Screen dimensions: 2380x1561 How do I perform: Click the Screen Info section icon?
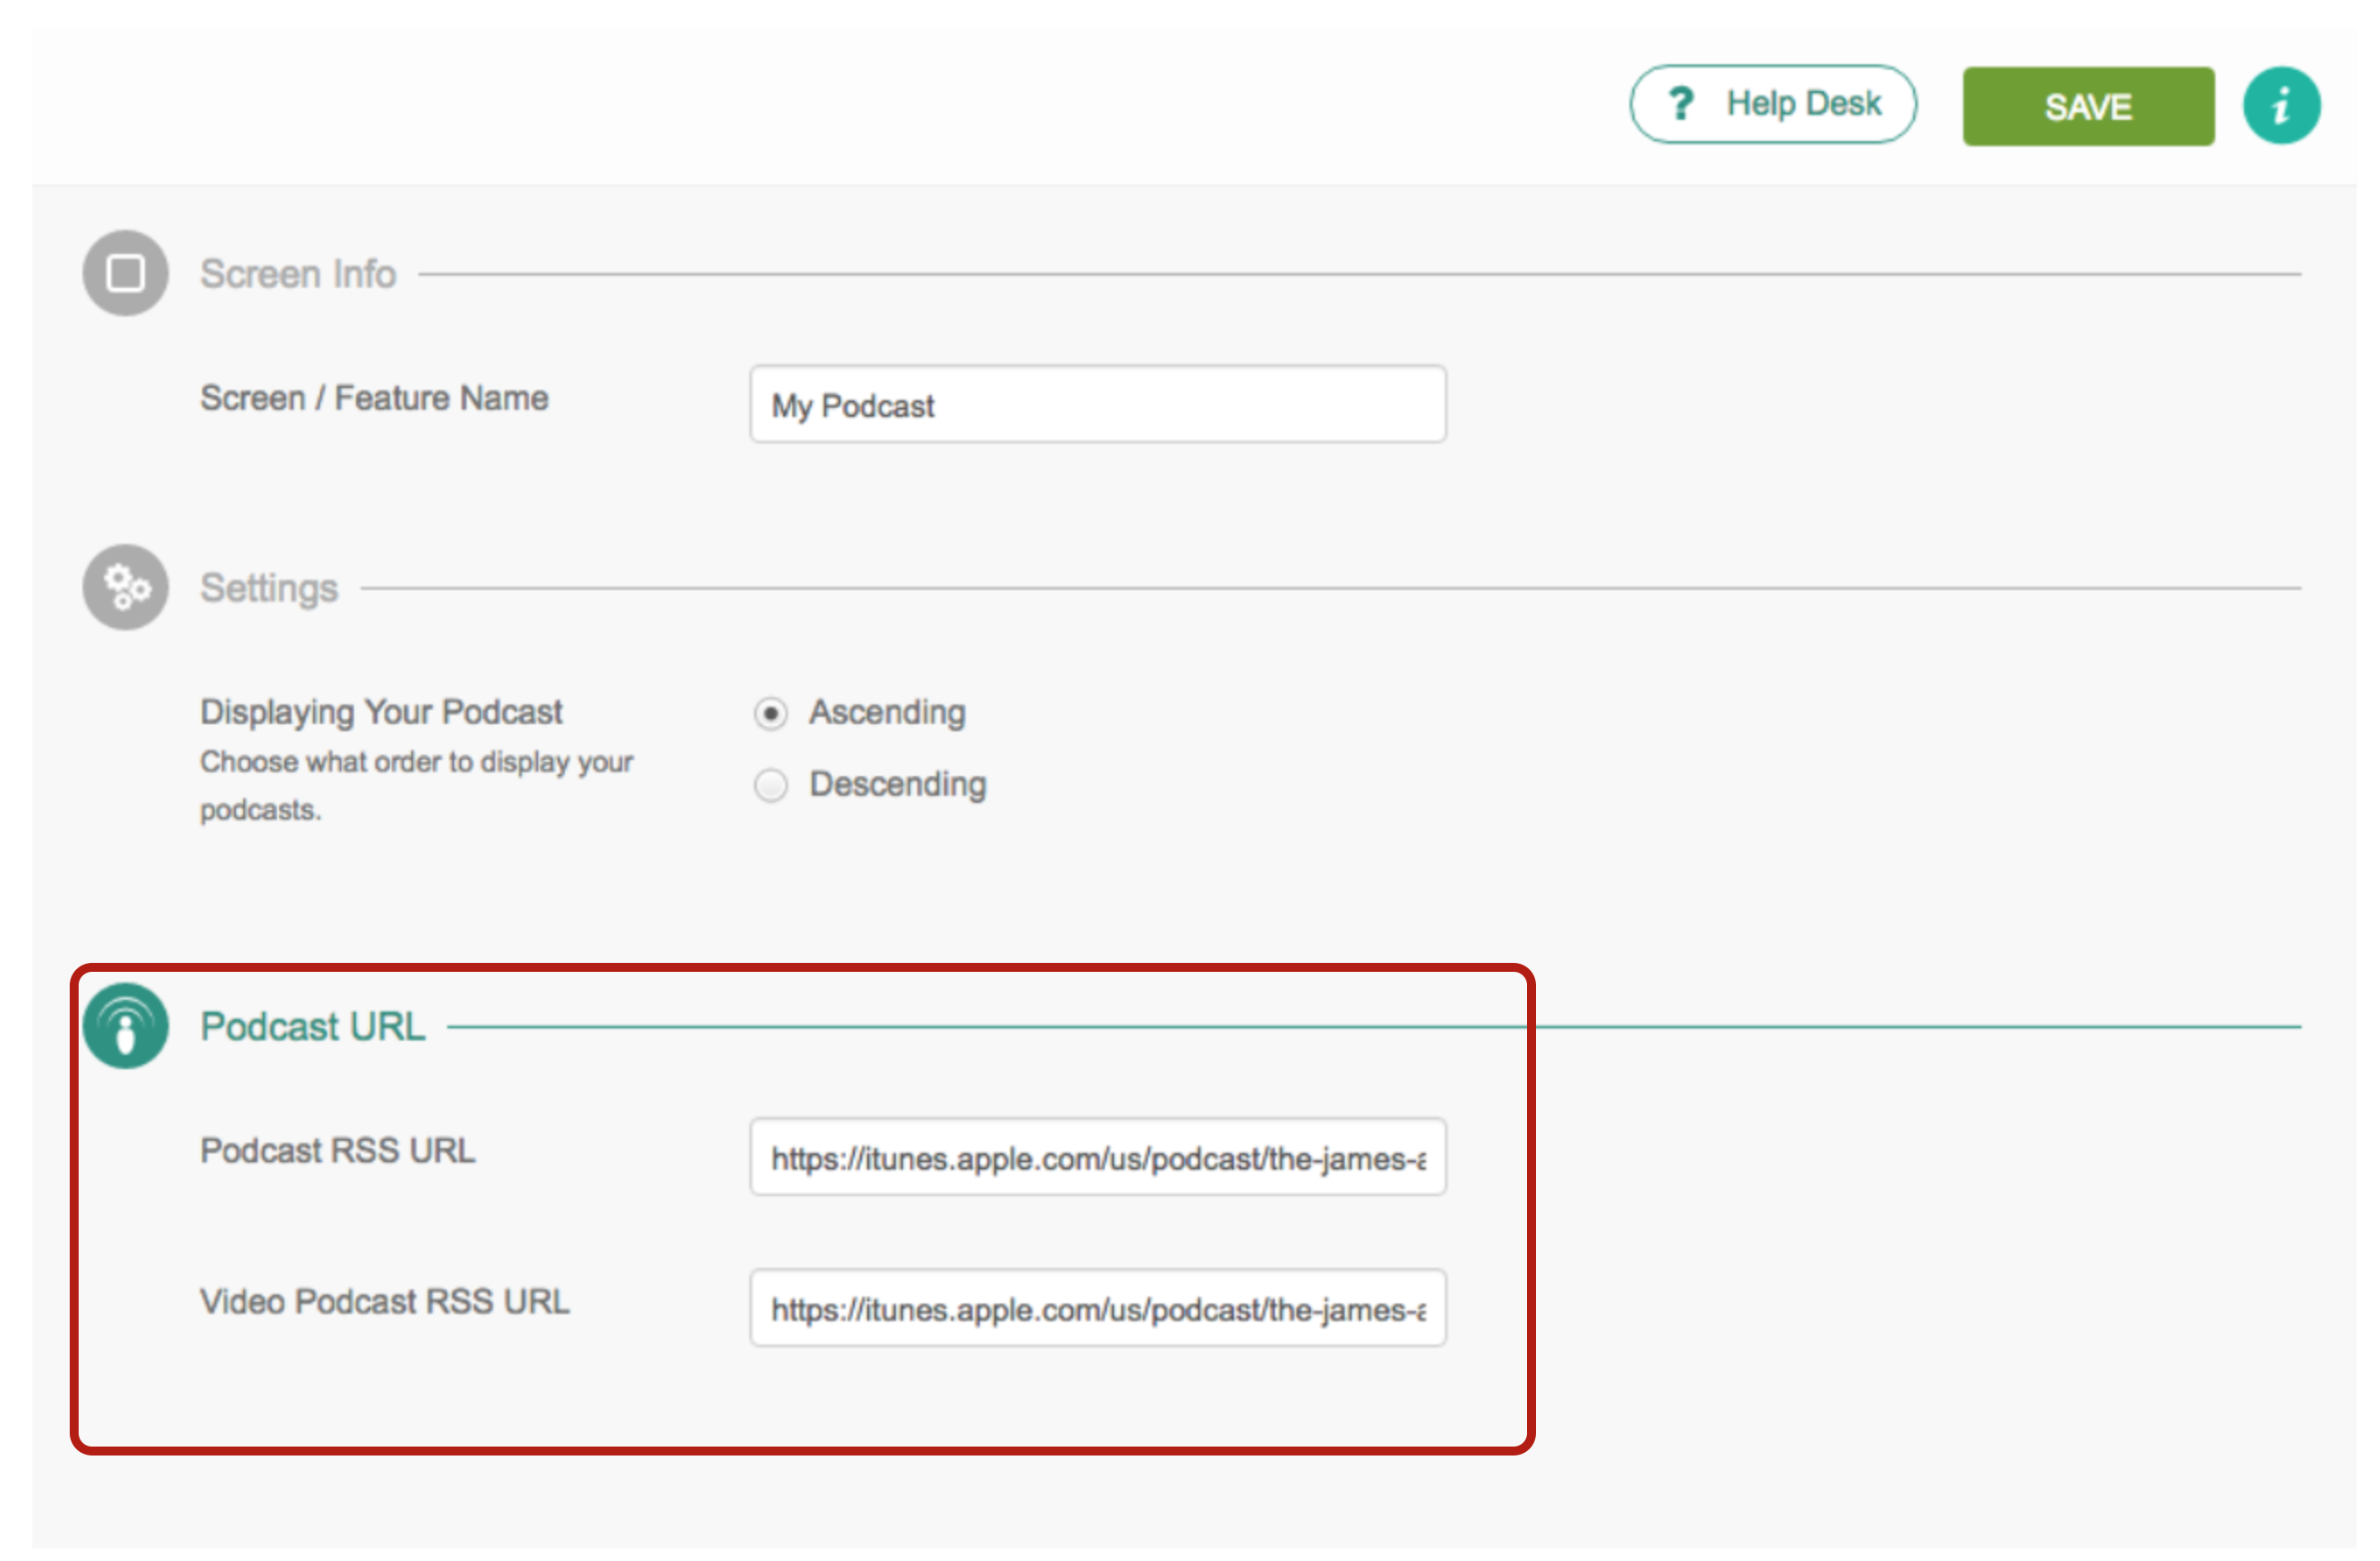[125, 274]
